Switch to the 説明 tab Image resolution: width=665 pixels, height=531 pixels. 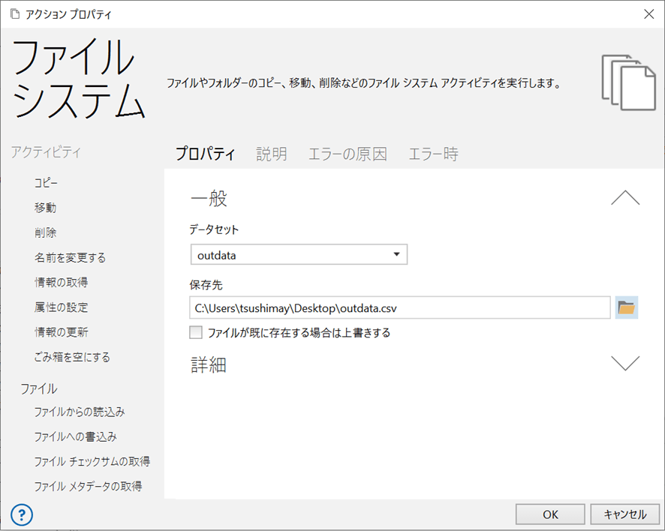tap(272, 154)
